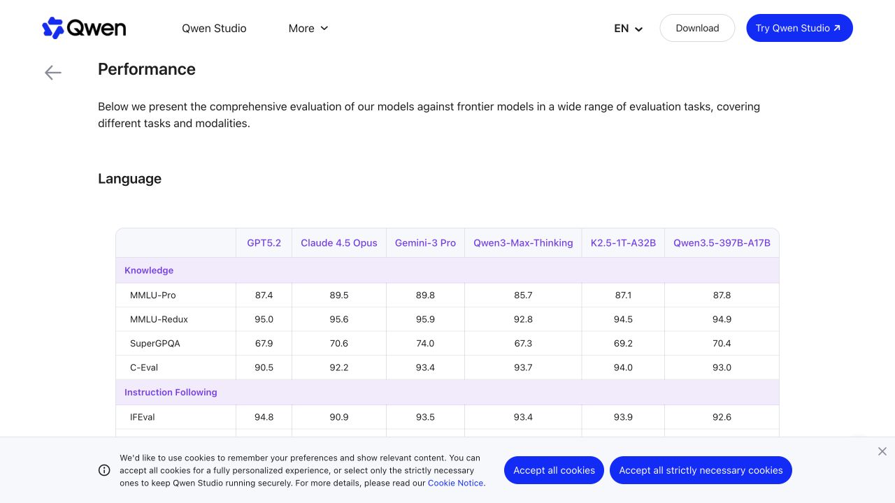Click the info icon in the cookie banner
The image size is (895, 503).
pos(104,470)
